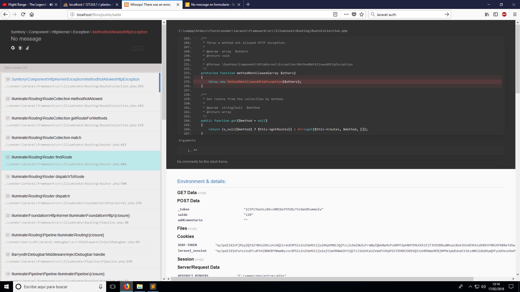Close the Flight Range tab

[56, 5]
